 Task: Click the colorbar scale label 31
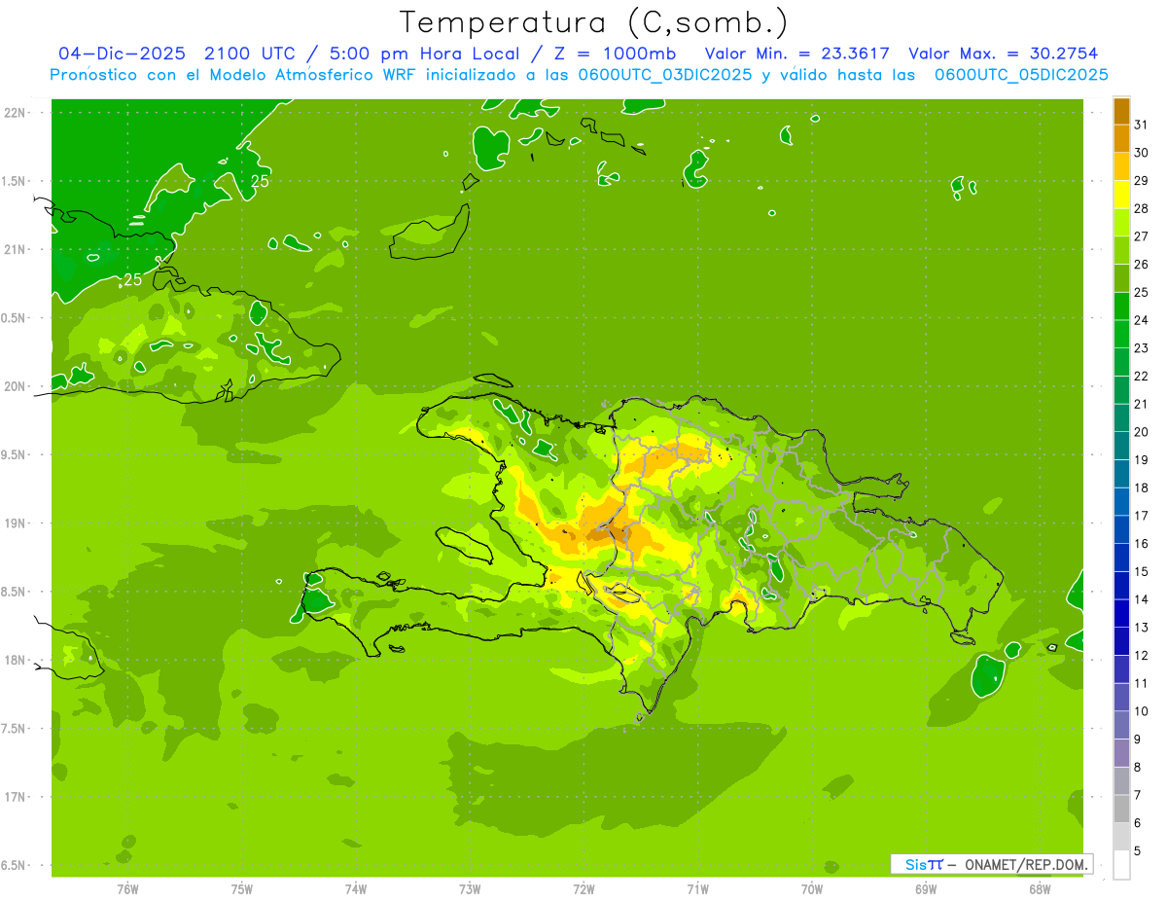(1141, 125)
